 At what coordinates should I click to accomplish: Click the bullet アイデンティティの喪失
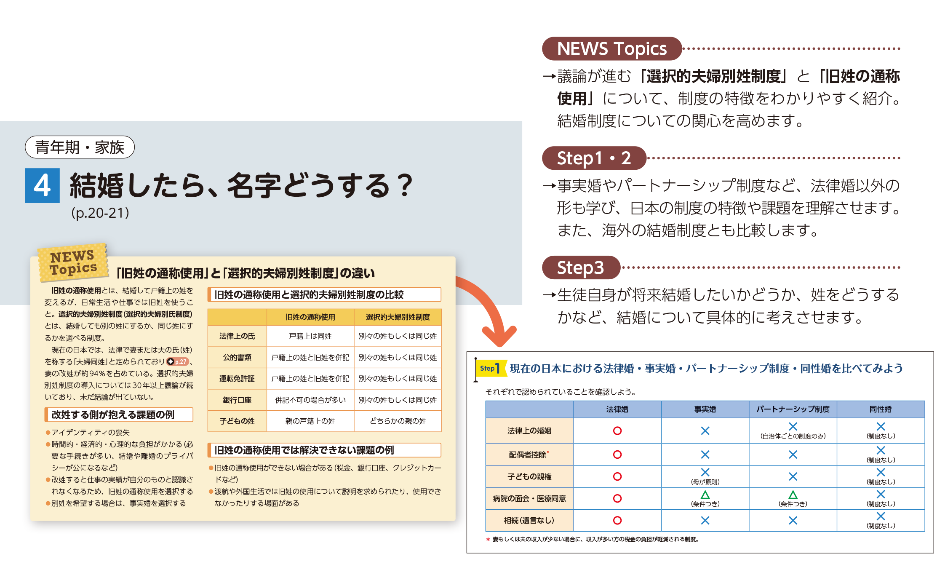(88, 432)
